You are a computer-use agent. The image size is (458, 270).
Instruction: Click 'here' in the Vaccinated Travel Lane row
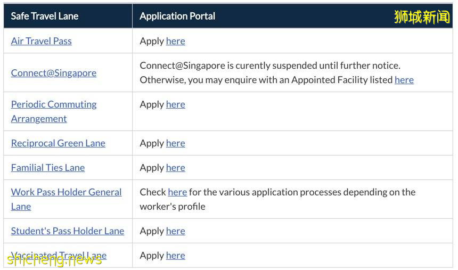175,256
